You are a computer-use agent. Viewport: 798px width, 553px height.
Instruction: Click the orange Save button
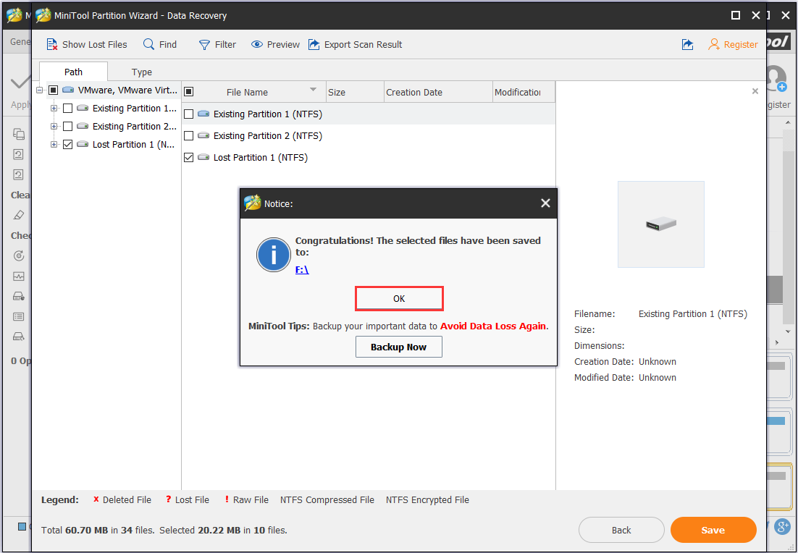[713, 530]
